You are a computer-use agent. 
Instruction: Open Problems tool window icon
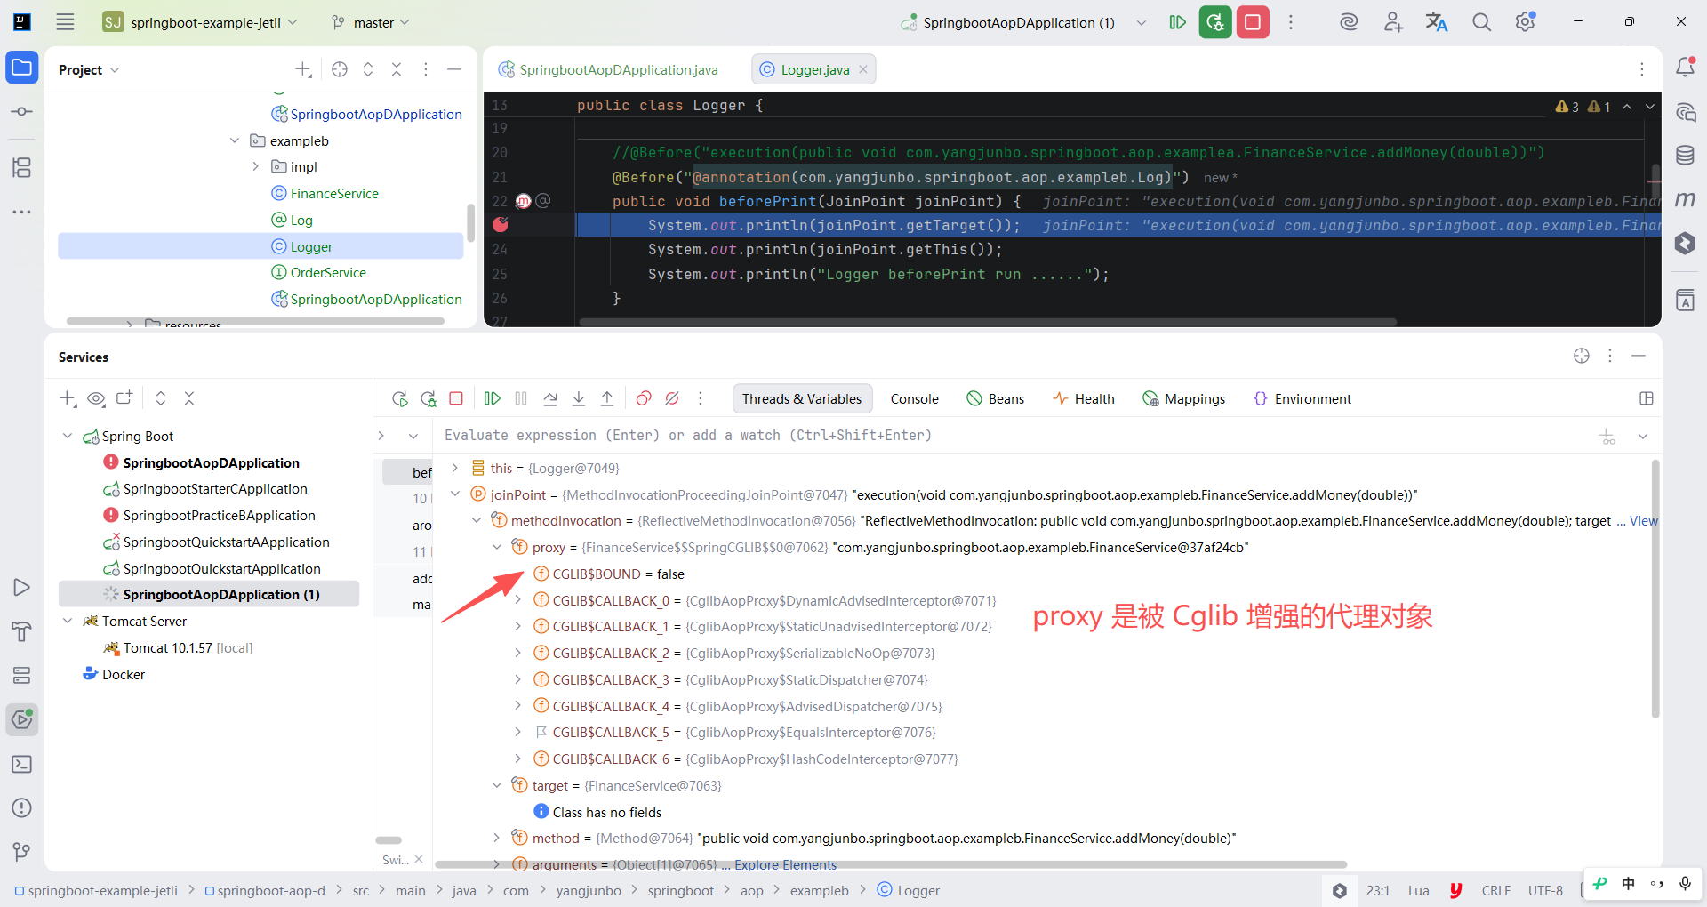(22, 807)
